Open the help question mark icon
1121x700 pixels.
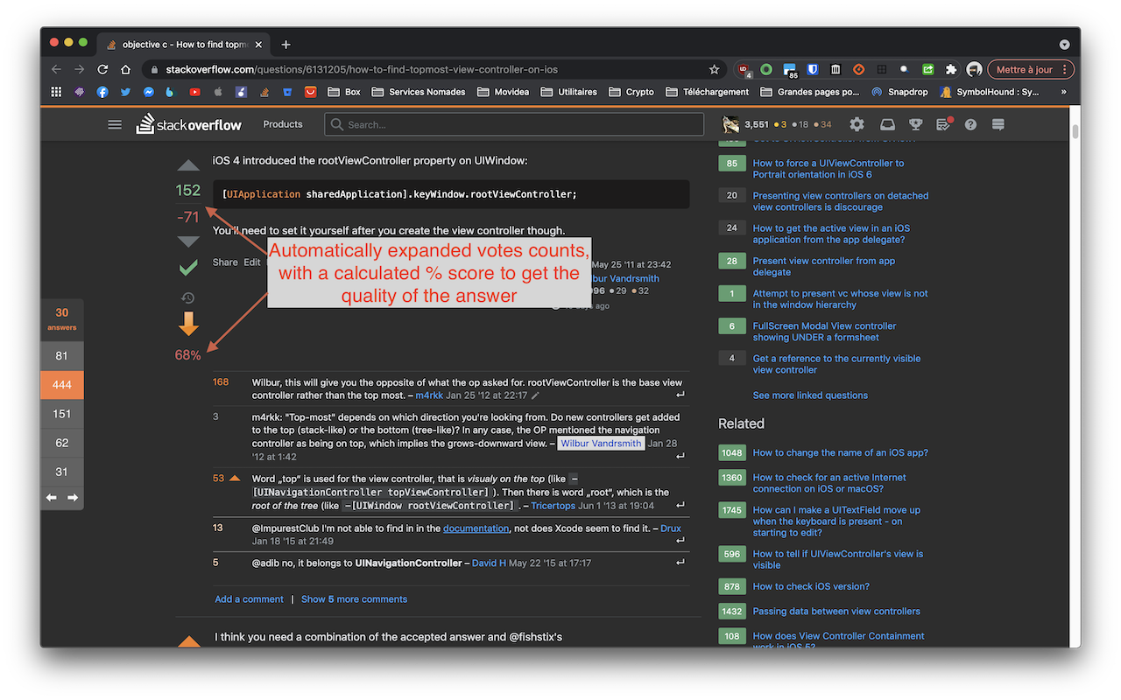pyautogui.click(x=970, y=124)
